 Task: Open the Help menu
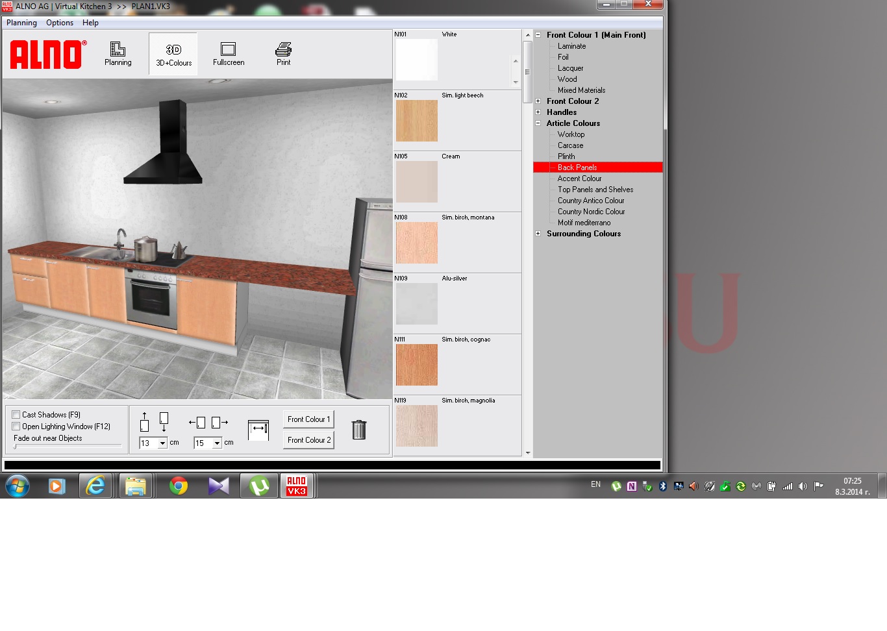tap(90, 23)
